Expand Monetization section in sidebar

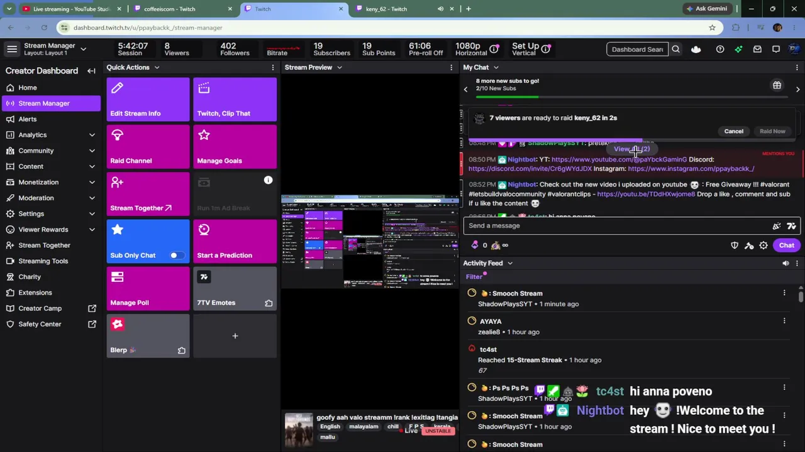click(92, 182)
